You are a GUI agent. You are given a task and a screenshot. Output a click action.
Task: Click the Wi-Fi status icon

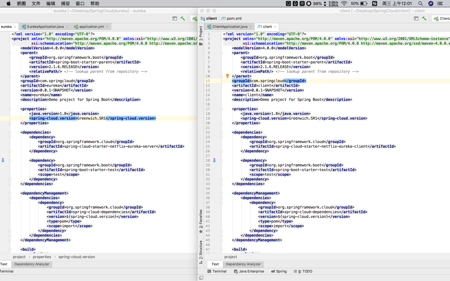coord(344,3)
